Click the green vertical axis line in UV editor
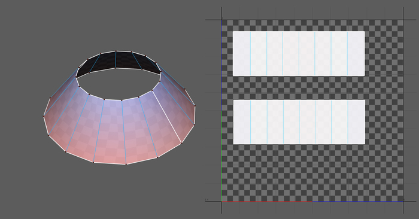Screen dimensions: 419x219 (221, 156)
